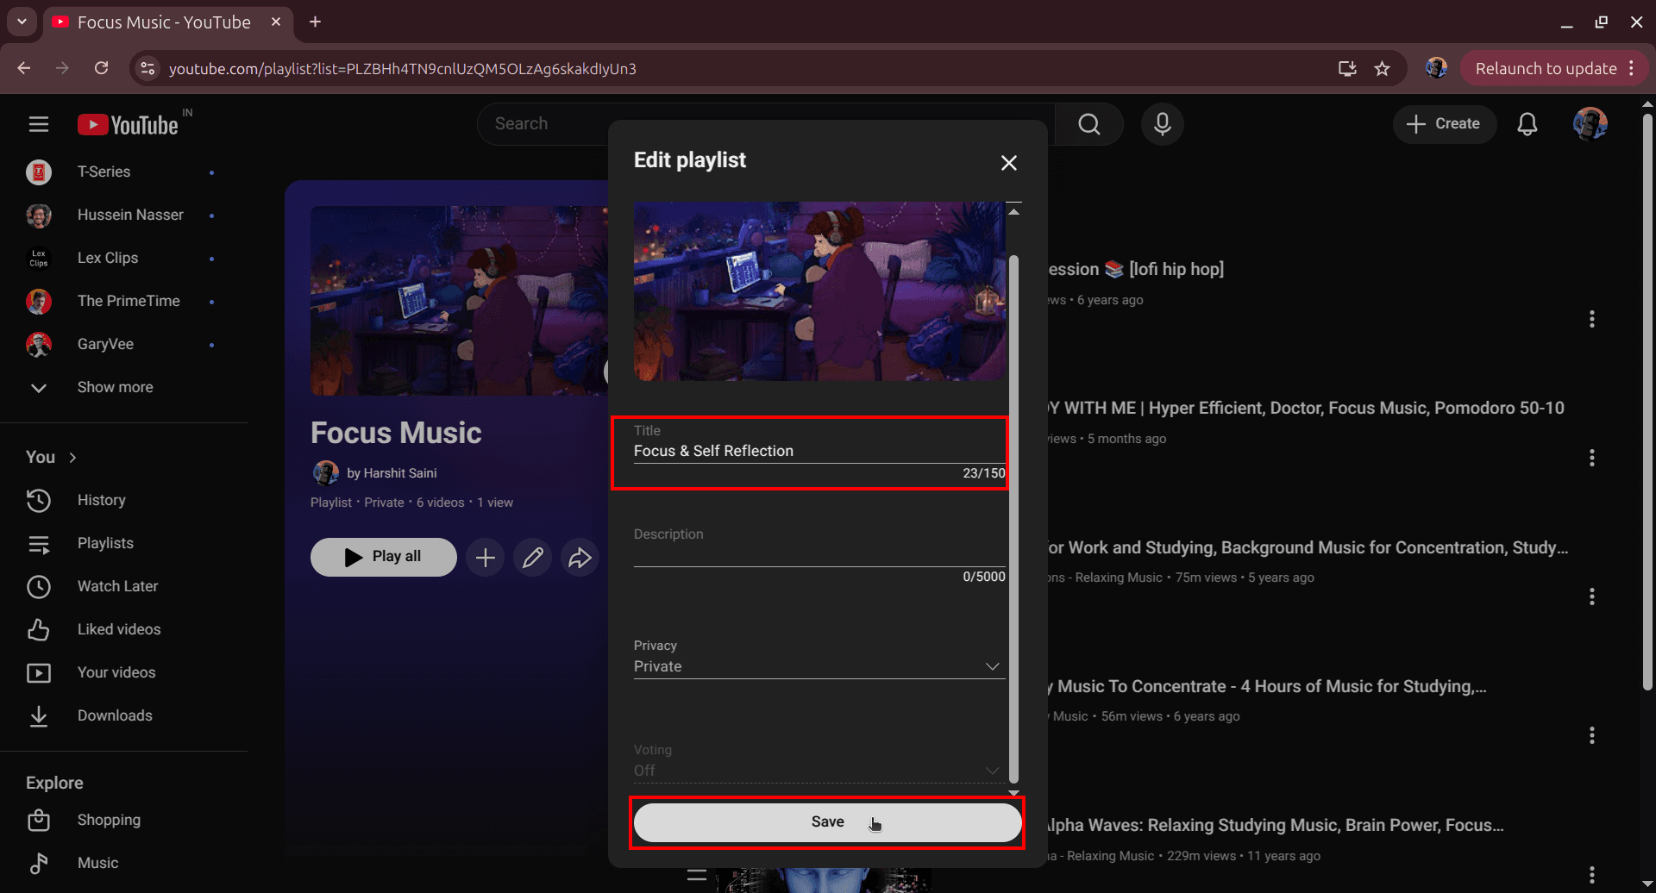1656x893 pixels.
Task: Click the Focus Music playlist cover thumbnail
Action: tap(459, 301)
